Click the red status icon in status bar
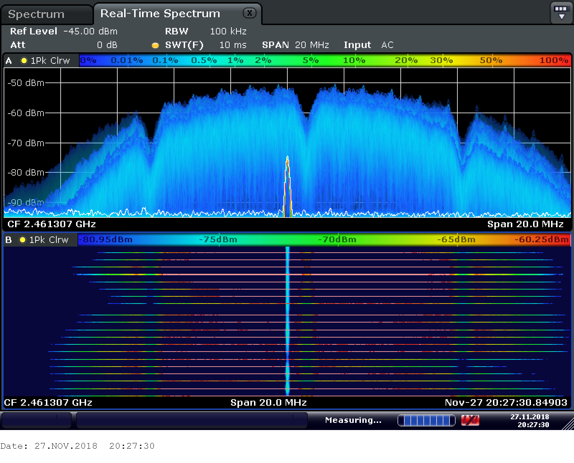 (x=470, y=420)
